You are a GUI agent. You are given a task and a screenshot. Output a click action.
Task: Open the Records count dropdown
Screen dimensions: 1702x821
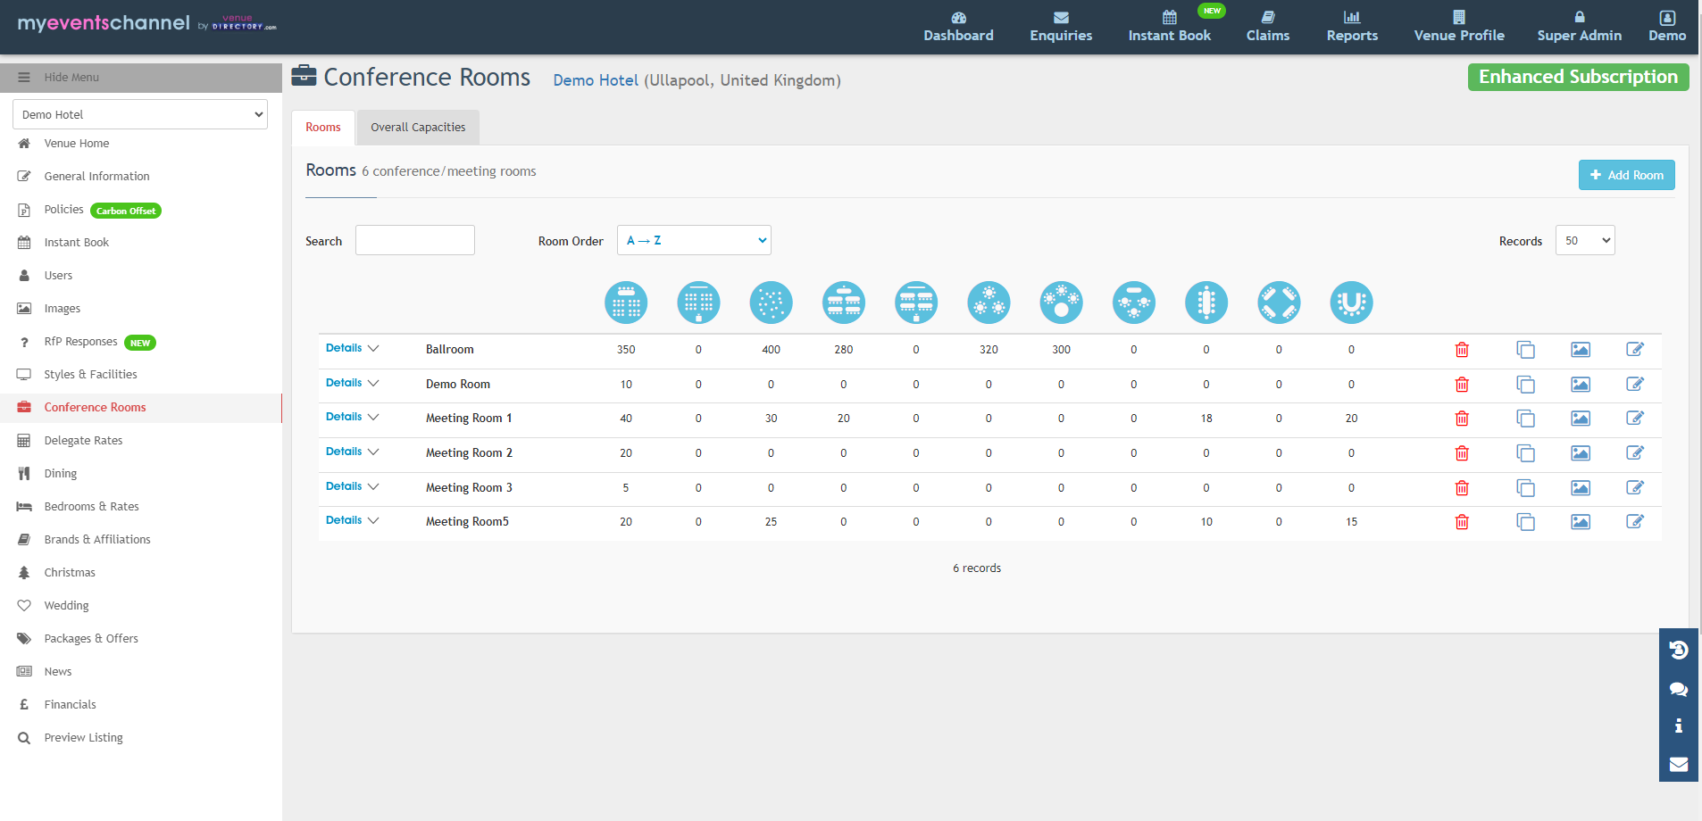point(1585,240)
